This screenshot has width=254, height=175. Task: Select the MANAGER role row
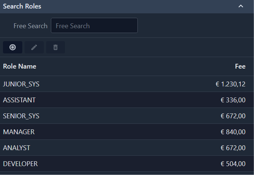(x=19, y=132)
